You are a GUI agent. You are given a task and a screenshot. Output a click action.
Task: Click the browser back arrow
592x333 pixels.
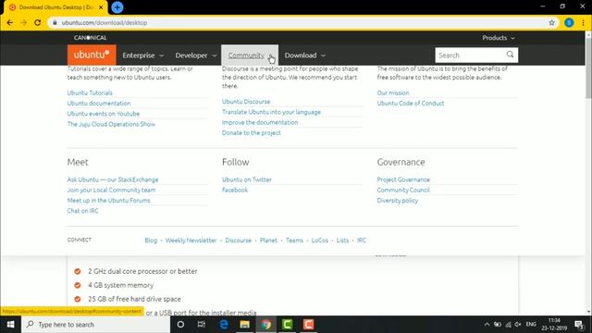point(10,22)
